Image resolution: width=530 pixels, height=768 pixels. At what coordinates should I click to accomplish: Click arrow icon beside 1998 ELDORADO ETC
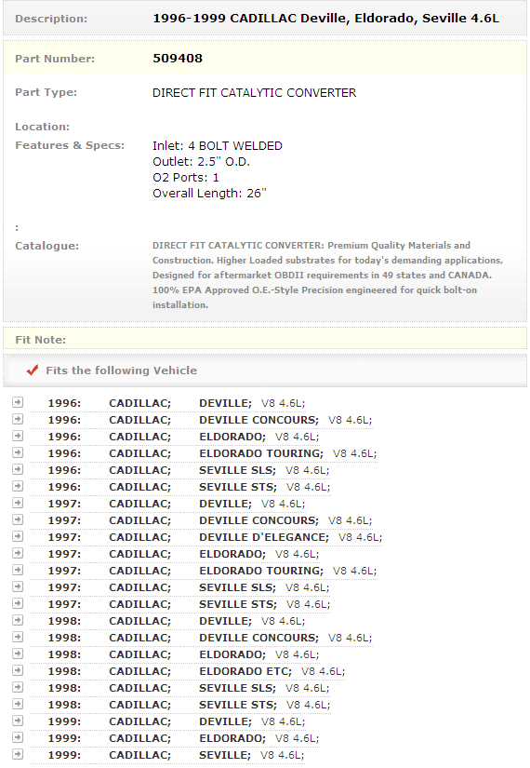pyautogui.click(x=18, y=670)
